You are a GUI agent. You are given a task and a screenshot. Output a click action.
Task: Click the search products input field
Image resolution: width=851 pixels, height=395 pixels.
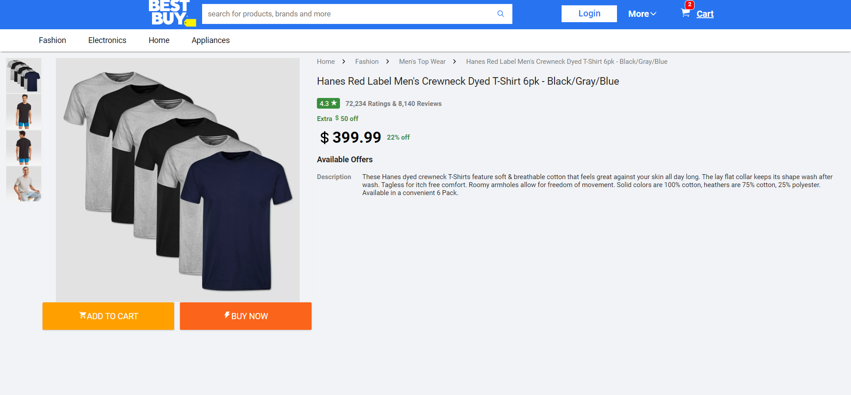(x=348, y=14)
